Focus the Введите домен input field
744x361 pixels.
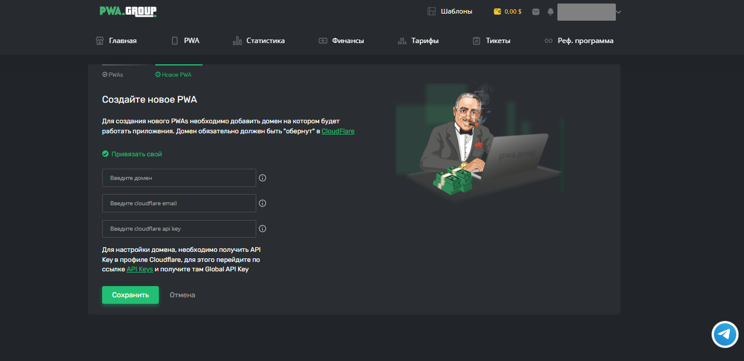pos(179,178)
